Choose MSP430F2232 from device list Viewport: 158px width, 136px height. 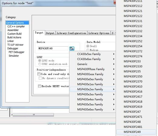pos(136,31)
